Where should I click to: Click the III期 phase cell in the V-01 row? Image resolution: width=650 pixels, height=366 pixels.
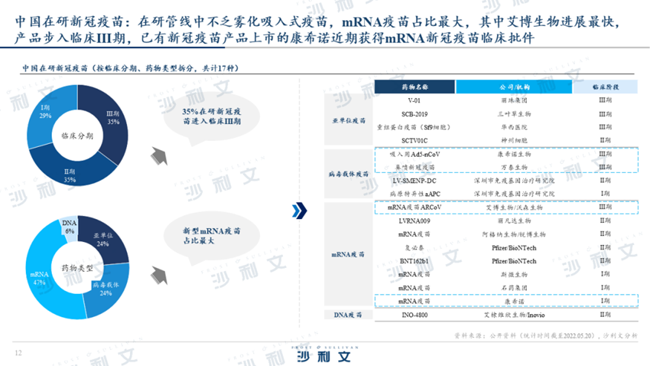click(605, 100)
